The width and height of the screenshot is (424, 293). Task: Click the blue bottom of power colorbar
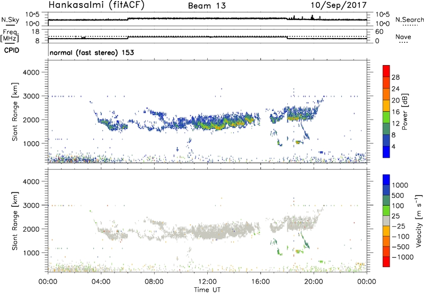coord(386,152)
